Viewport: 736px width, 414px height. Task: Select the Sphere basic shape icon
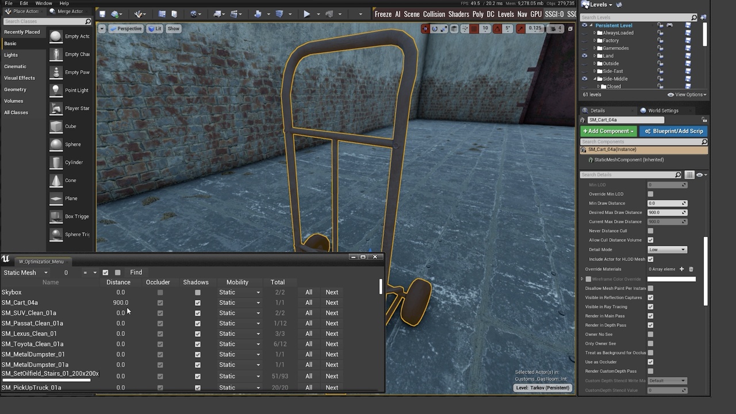(x=56, y=144)
